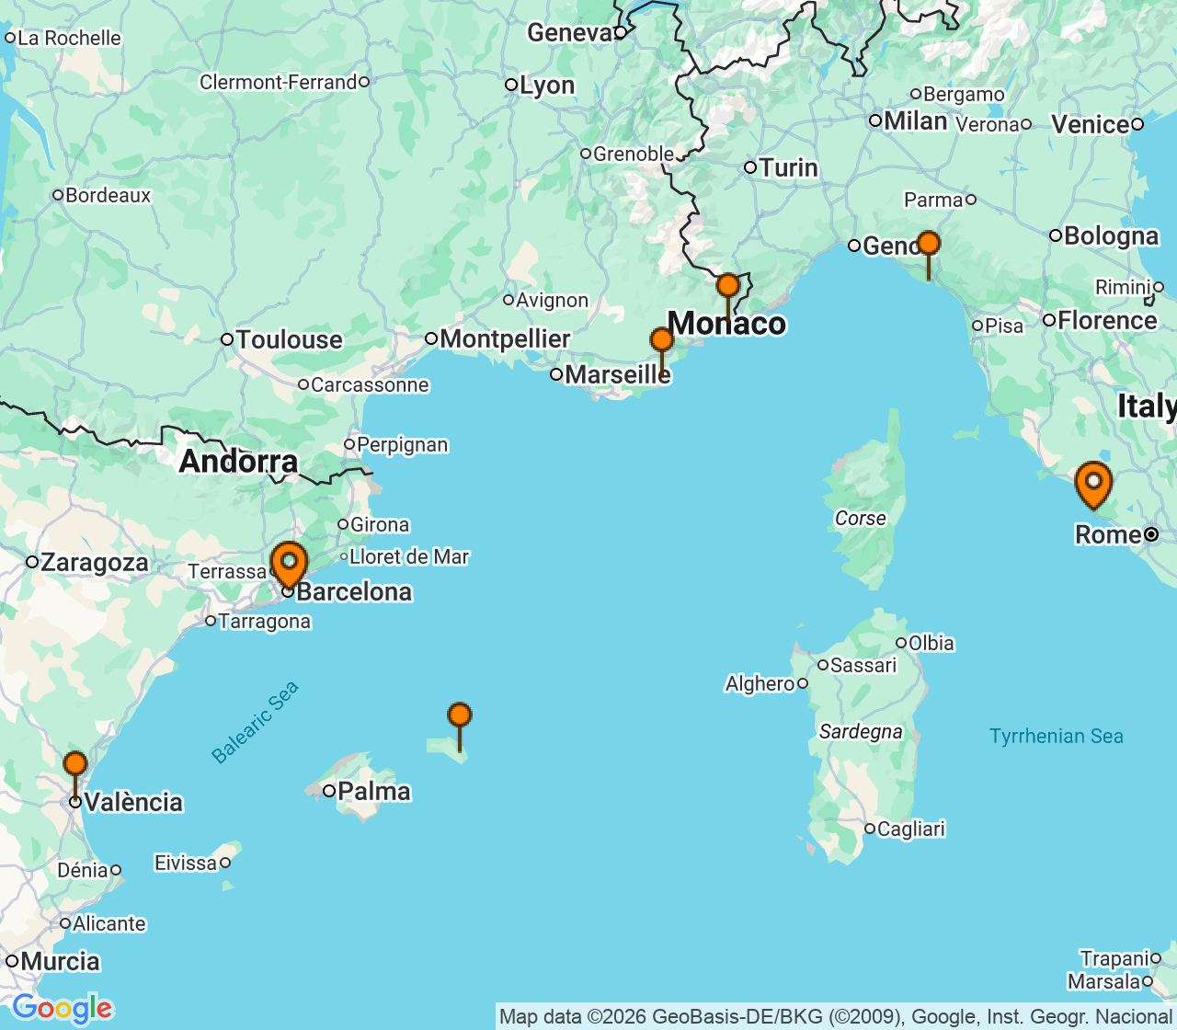This screenshot has height=1030, width=1177.
Task: Click the Eivissa label
Action: click(186, 863)
